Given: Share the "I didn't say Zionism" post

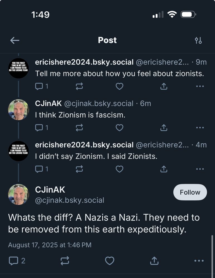Looking at the screenshot, I should pyautogui.click(x=164, y=169).
